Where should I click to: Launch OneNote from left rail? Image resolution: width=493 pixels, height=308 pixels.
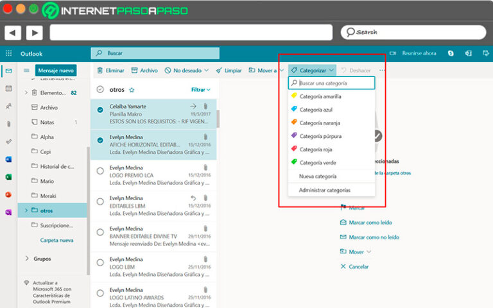(x=8, y=212)
